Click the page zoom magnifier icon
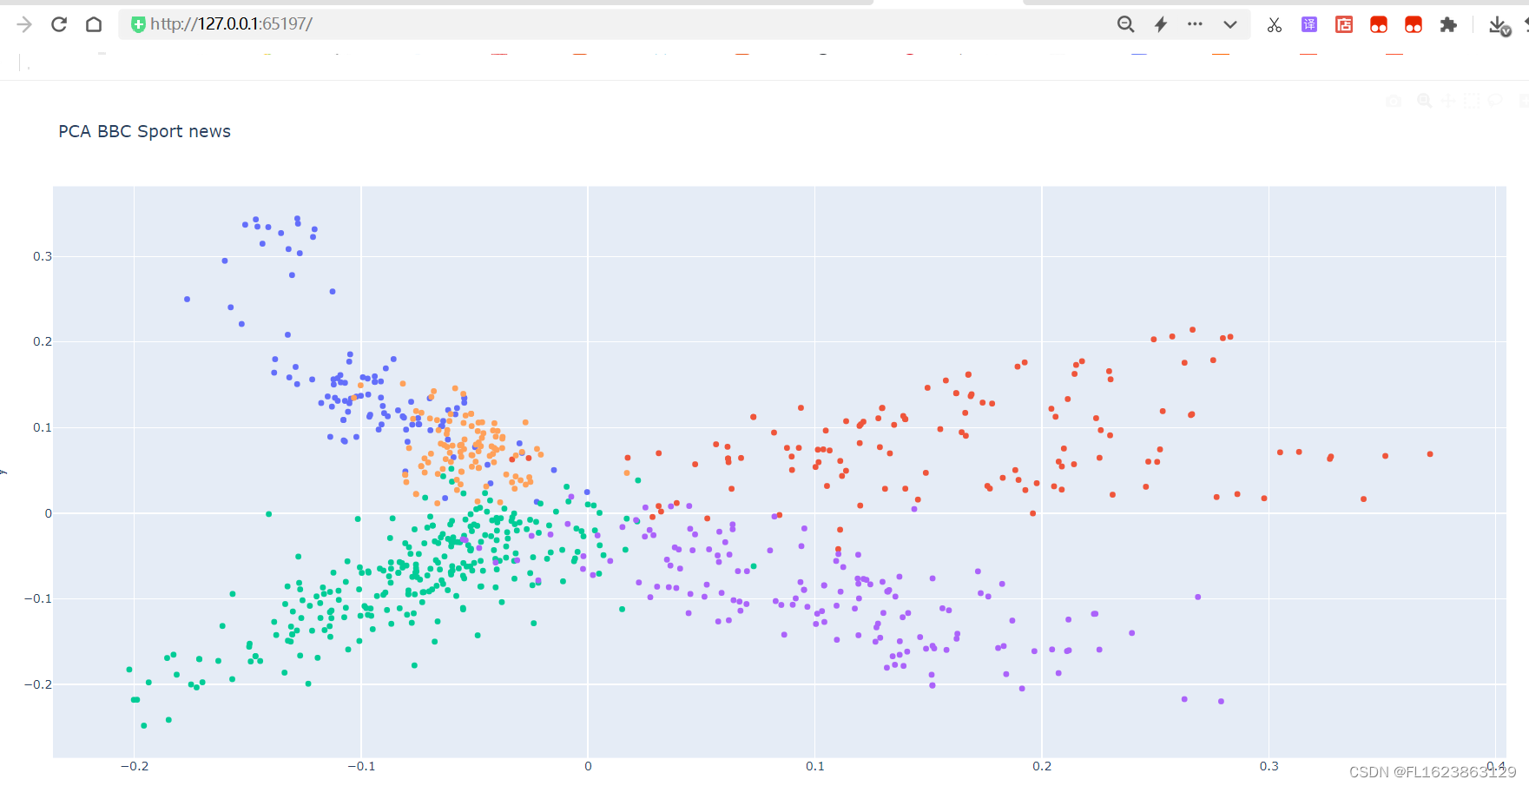This screenshot has width=1529, height=786. click(1125, 24)
